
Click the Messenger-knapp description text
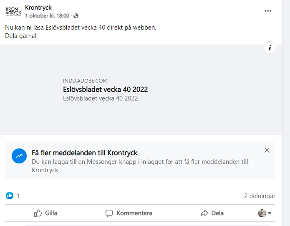pos(140,166)
